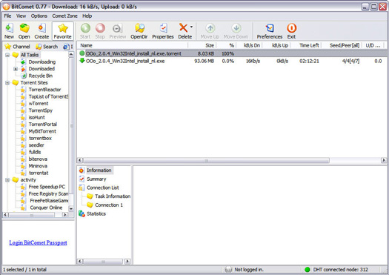This screenshot has width=389, height=275.
Task: Open the Conquer Online entry
Action: click(x=46, y=208)
